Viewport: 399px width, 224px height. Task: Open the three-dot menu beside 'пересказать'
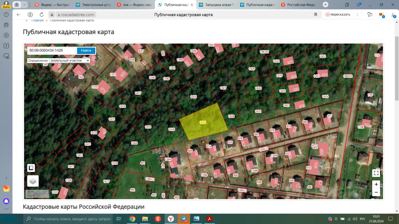click(x=357, y=15)
